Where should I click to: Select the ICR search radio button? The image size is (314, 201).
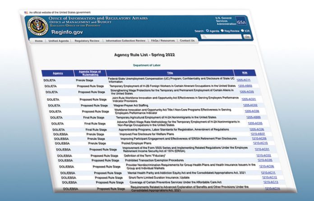[242, 31]
